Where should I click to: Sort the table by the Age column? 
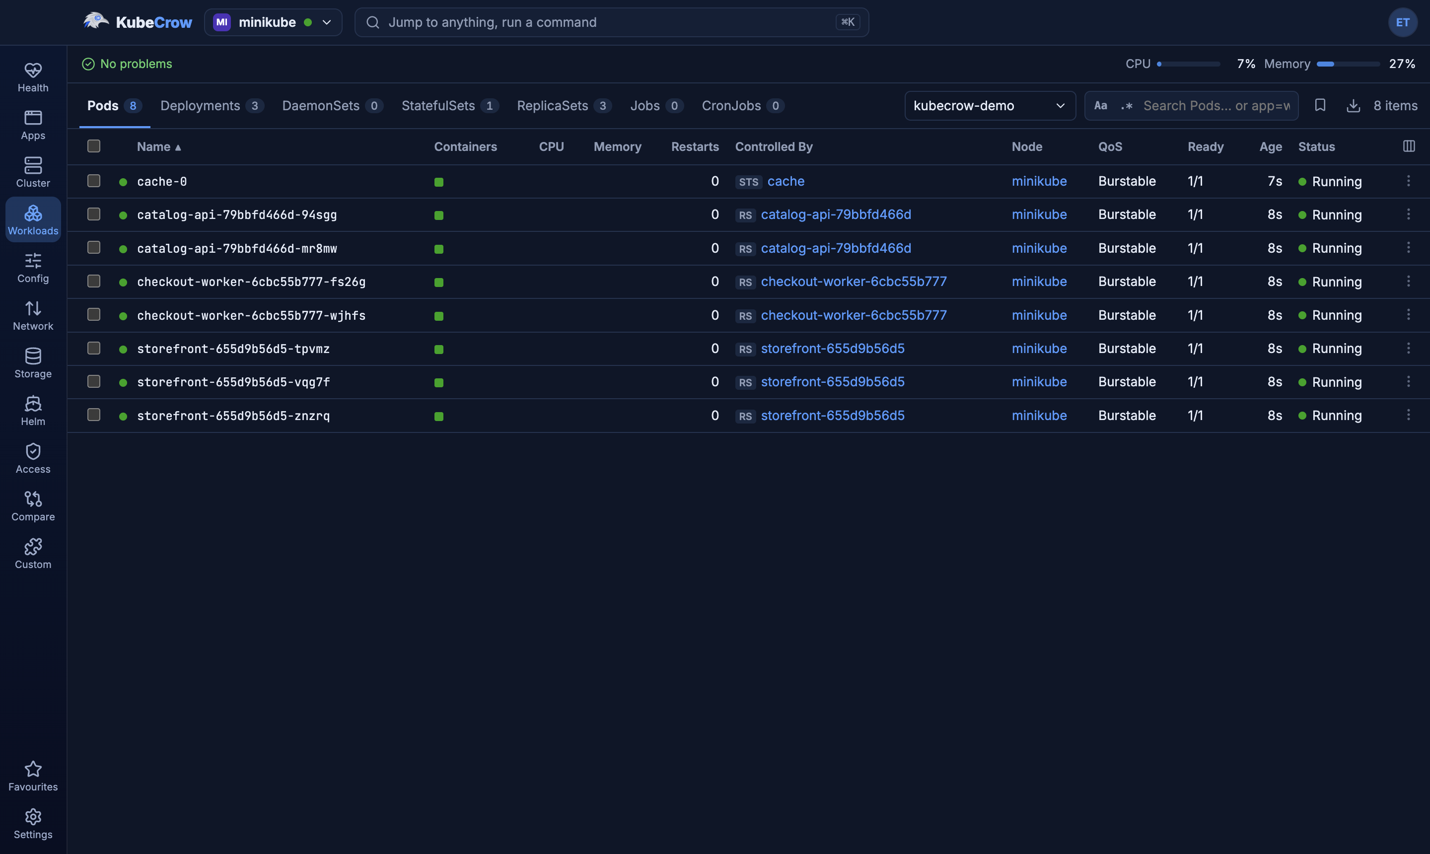click(1270, 147)
